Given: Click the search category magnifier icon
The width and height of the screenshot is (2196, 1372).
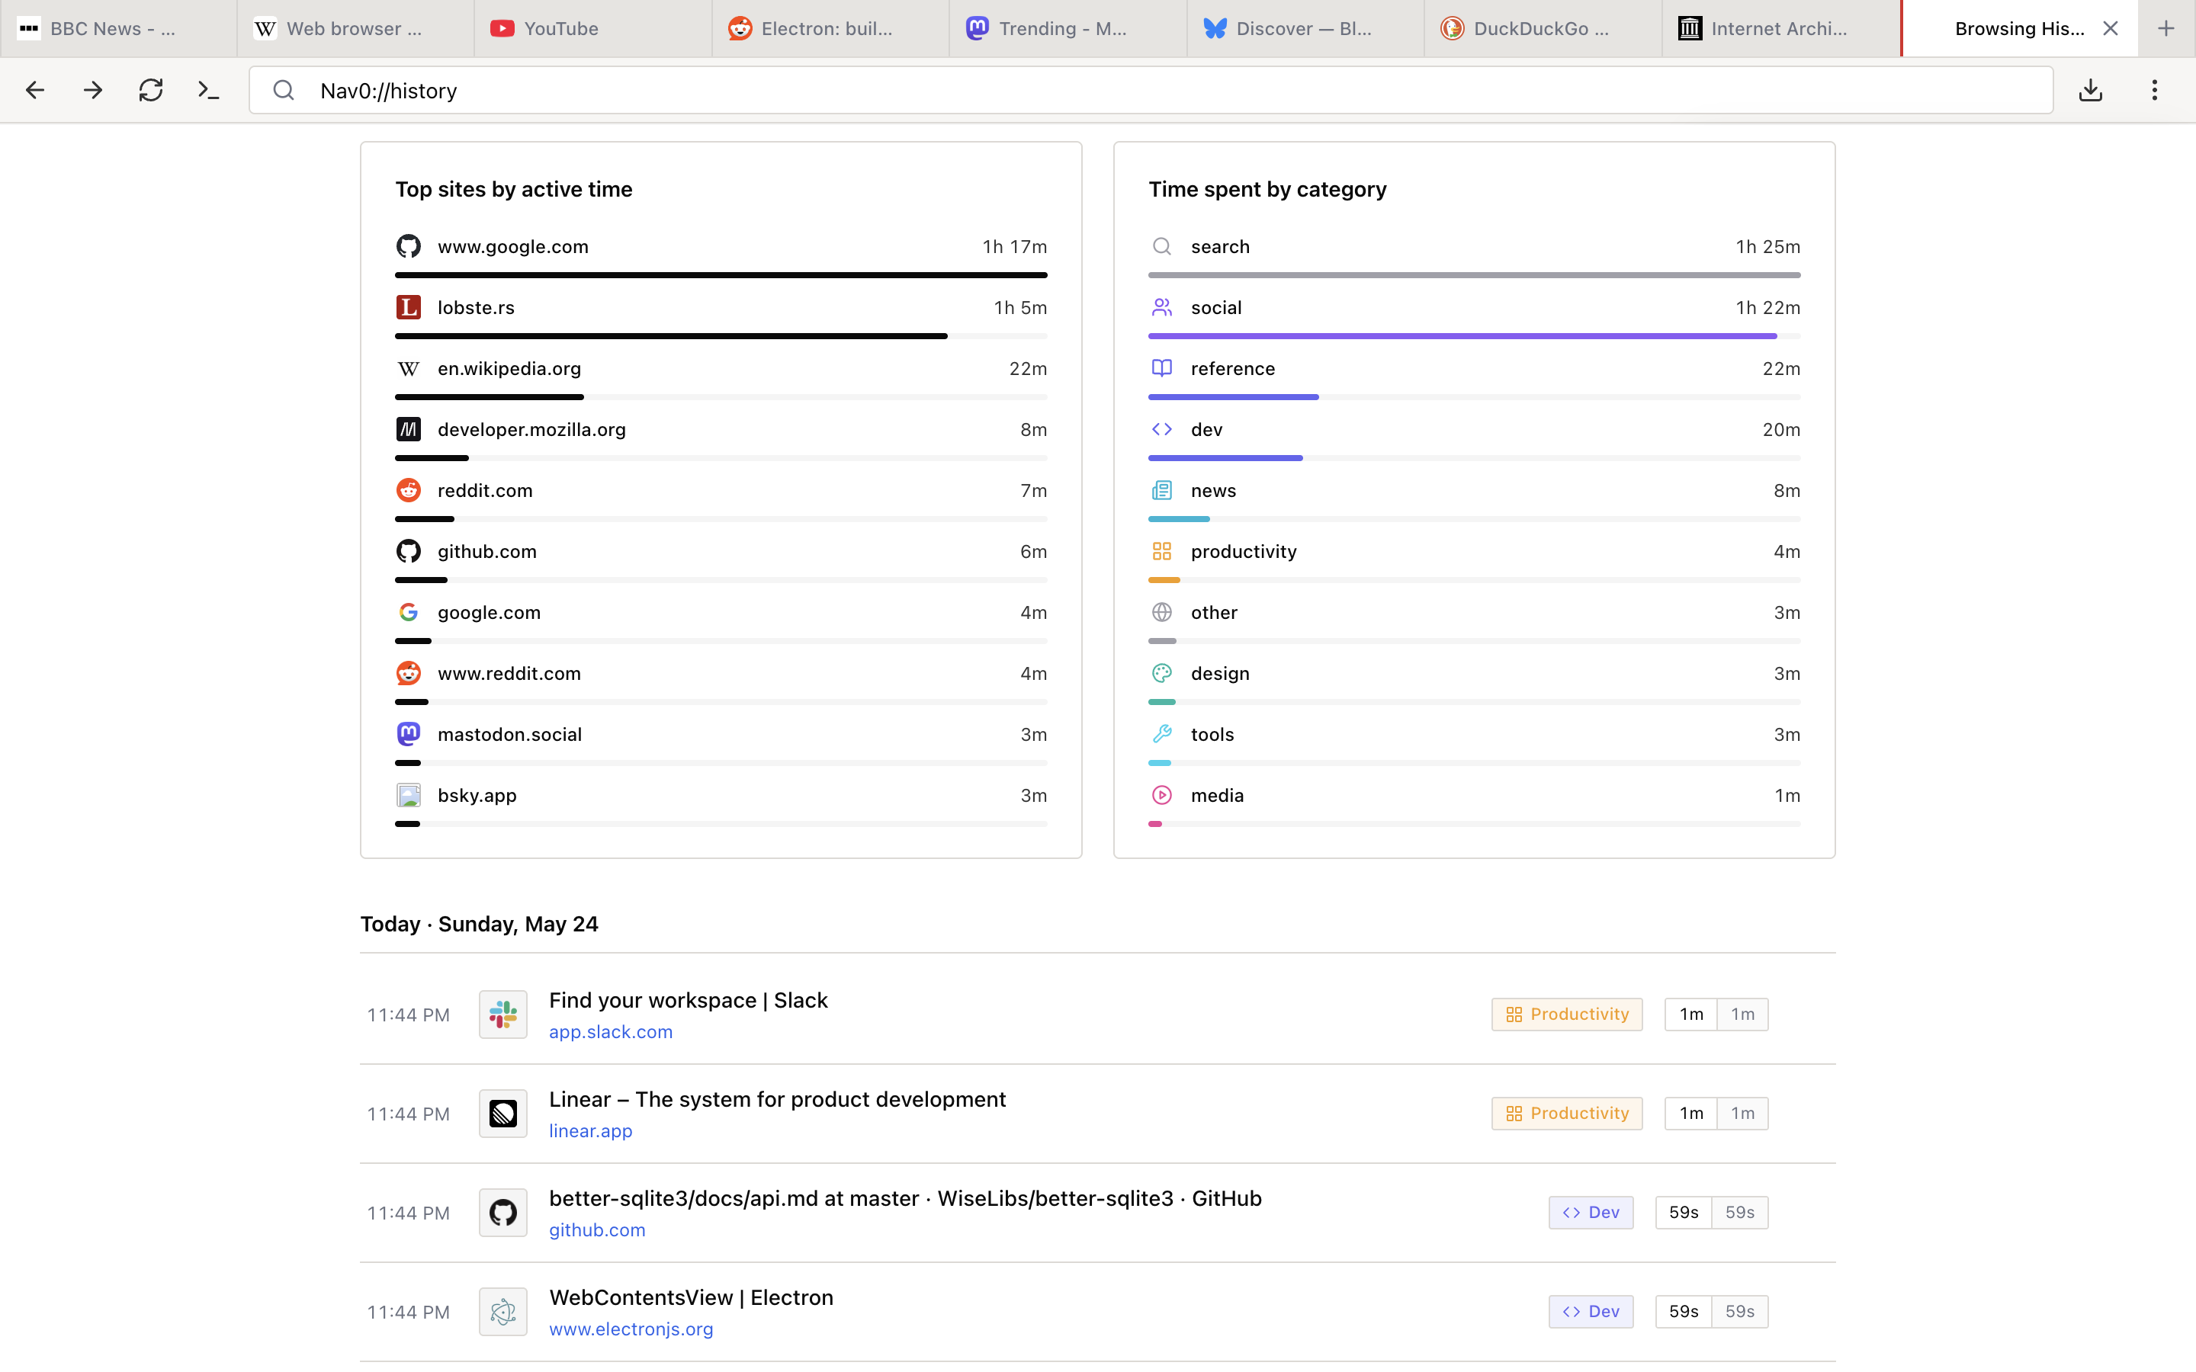Looking at the screenshot, I should 1161,246.
